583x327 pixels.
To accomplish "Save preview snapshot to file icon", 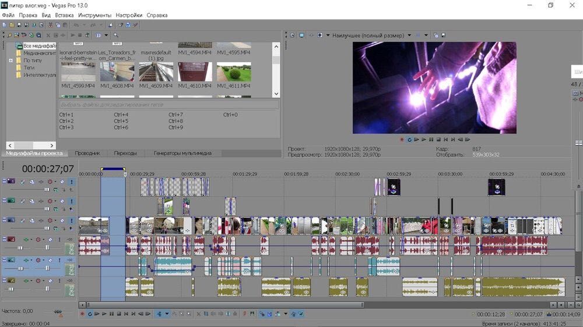I will 443,35.
